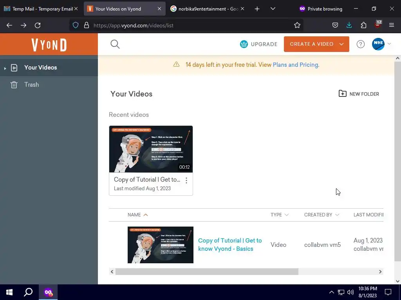Screen dimensions: 401x300
Task: Click the volume speaker tray icon
Action: click(x=350, y=292)
